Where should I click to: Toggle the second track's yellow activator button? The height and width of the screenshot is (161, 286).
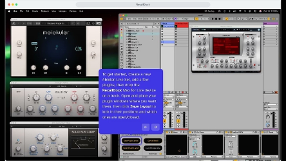click(x=178, y=121)
